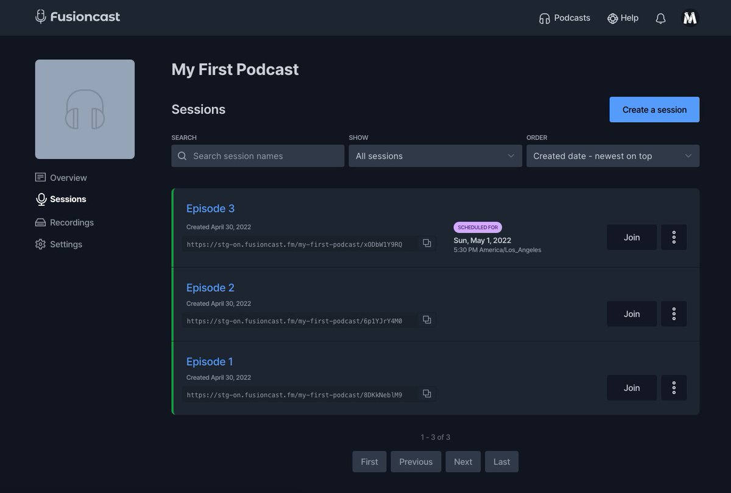Click the search magnifier icon

coord(182,156)
